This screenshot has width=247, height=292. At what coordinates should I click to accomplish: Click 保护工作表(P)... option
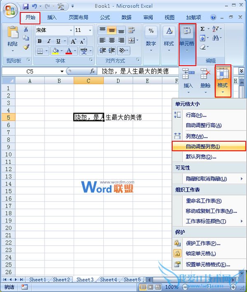[x=209, y=243]
